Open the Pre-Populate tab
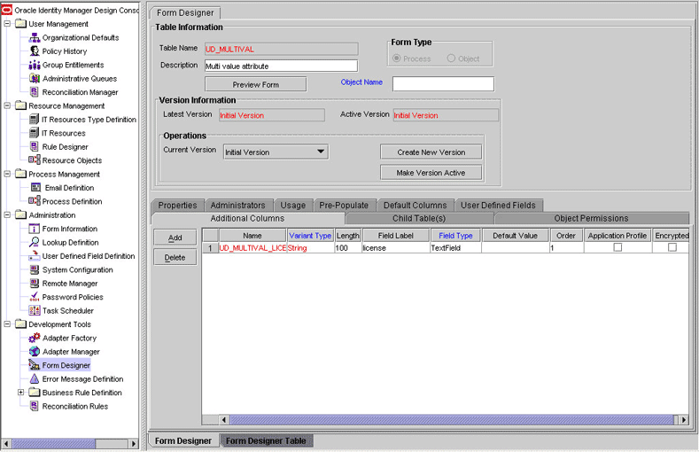 pos(344,206)
